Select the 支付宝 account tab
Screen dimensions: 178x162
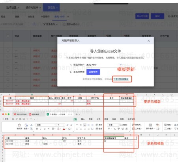(31, 17)
